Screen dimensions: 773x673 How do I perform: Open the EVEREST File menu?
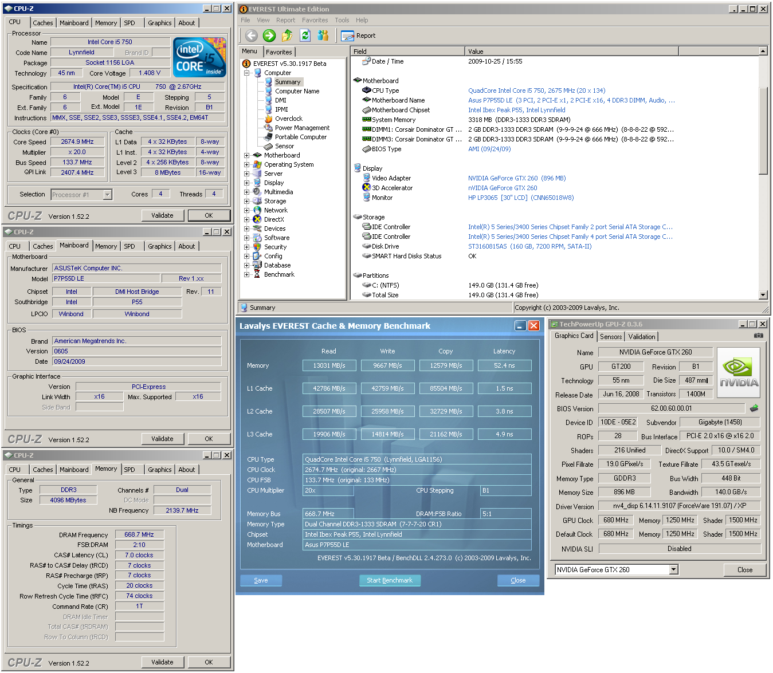[245, 20]
